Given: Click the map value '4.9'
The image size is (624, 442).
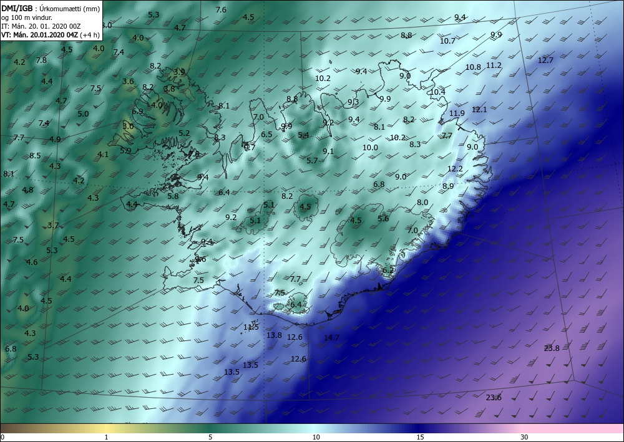Looking at the screenshot, I should (x=56, y=140).
